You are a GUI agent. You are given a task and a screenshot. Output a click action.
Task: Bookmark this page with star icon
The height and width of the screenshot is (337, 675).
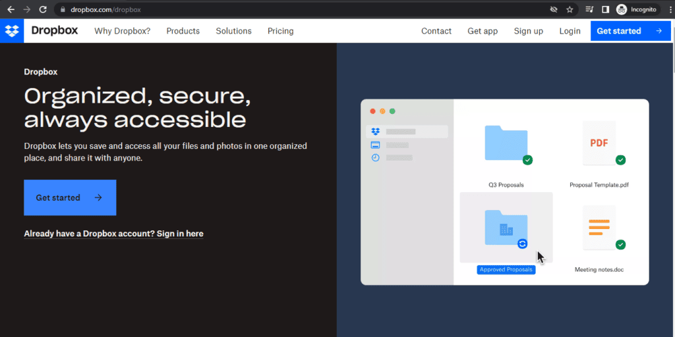(570, 9)
